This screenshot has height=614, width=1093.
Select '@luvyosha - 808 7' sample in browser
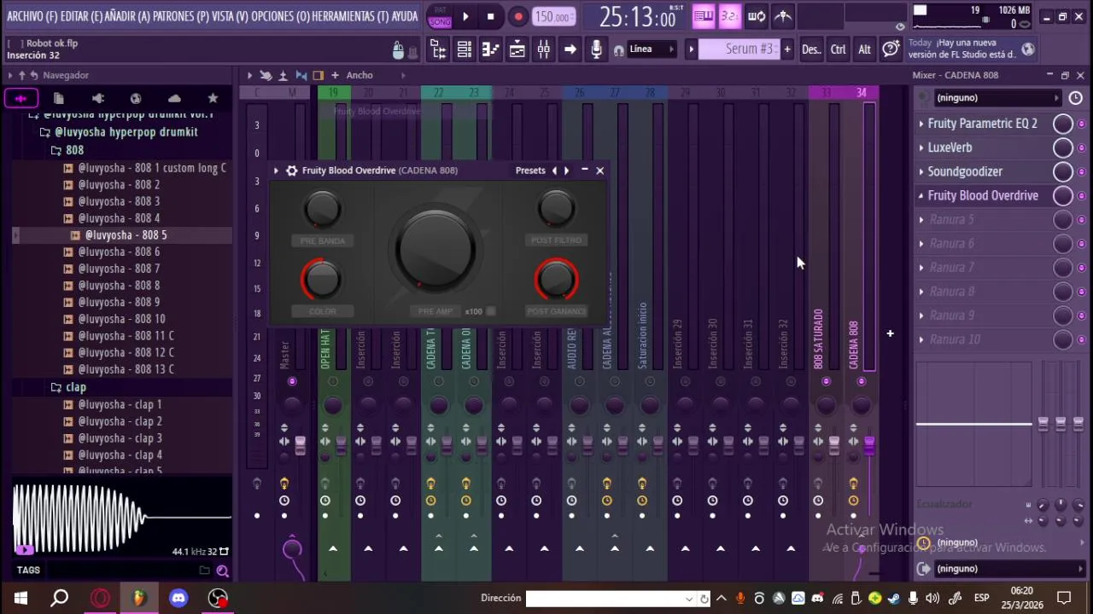click(119, 269)
